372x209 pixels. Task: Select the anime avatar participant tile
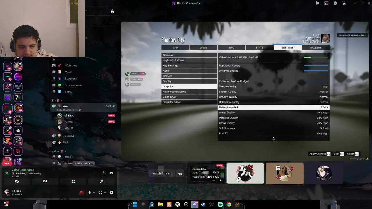pyautogui.click(x=324, y=173)
